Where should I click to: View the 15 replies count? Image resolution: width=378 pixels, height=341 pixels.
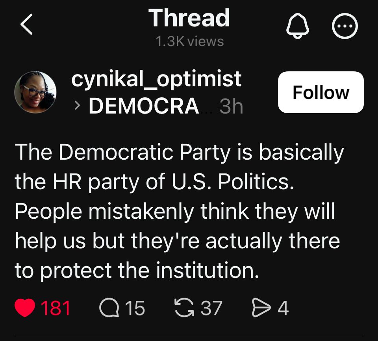[135, 308]
